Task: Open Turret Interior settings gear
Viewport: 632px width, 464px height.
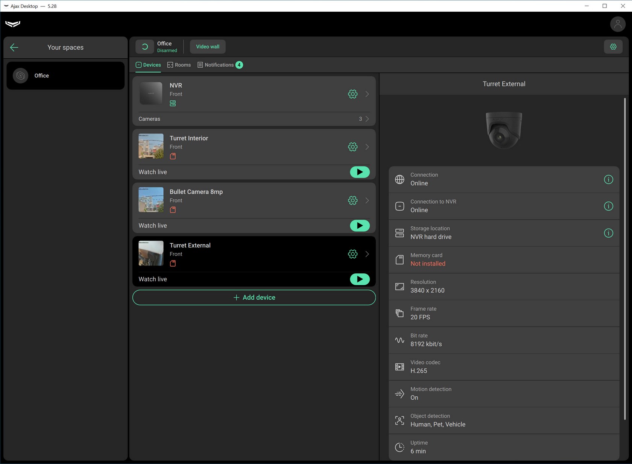Action: pos(352,147)
